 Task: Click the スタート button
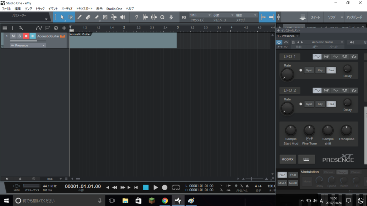315,17
